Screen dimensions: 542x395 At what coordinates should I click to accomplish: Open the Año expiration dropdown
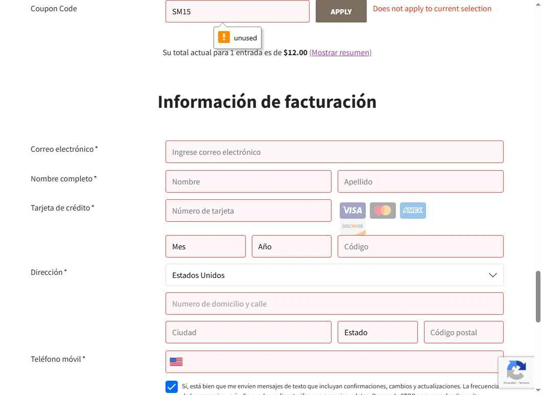(291, 246)
